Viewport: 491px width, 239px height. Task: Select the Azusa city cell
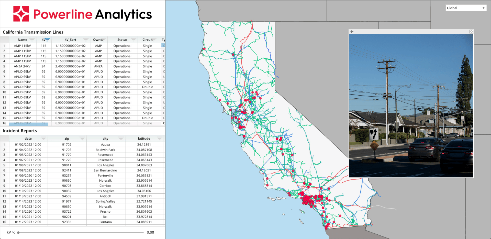click(105, 145)
